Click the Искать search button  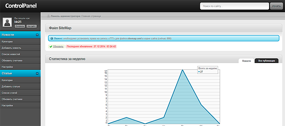276,6
